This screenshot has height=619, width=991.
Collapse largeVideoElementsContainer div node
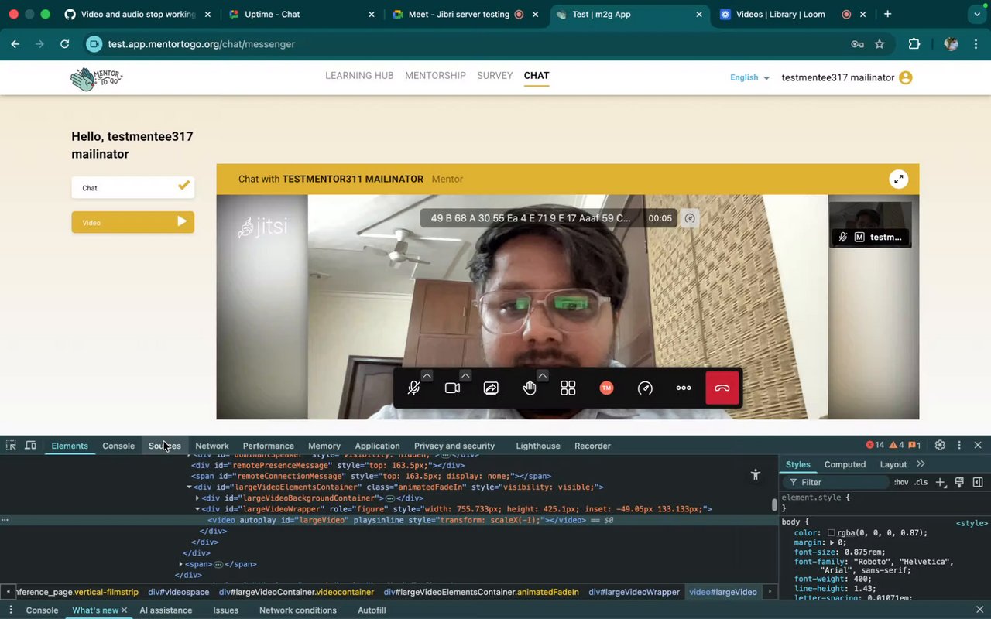tap(189, 487)
